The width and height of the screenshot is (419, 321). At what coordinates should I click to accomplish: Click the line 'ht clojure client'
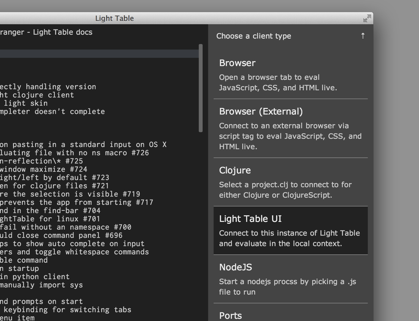(37, 95)
